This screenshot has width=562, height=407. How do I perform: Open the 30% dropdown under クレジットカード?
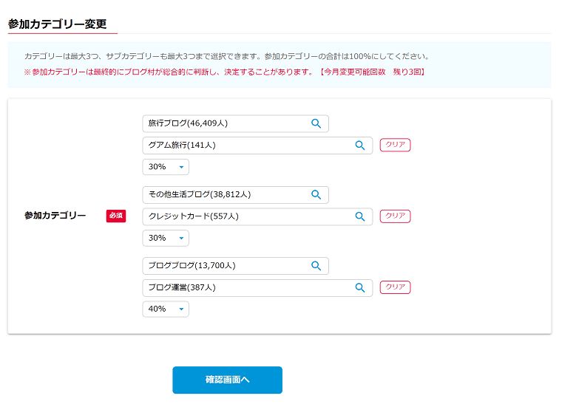tap(166, 238)
